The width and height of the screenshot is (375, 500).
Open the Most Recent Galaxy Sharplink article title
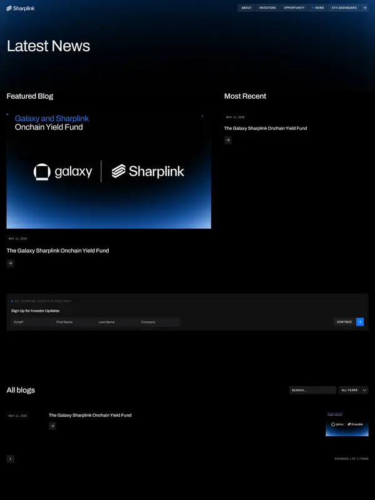click(x=266, y=128)
